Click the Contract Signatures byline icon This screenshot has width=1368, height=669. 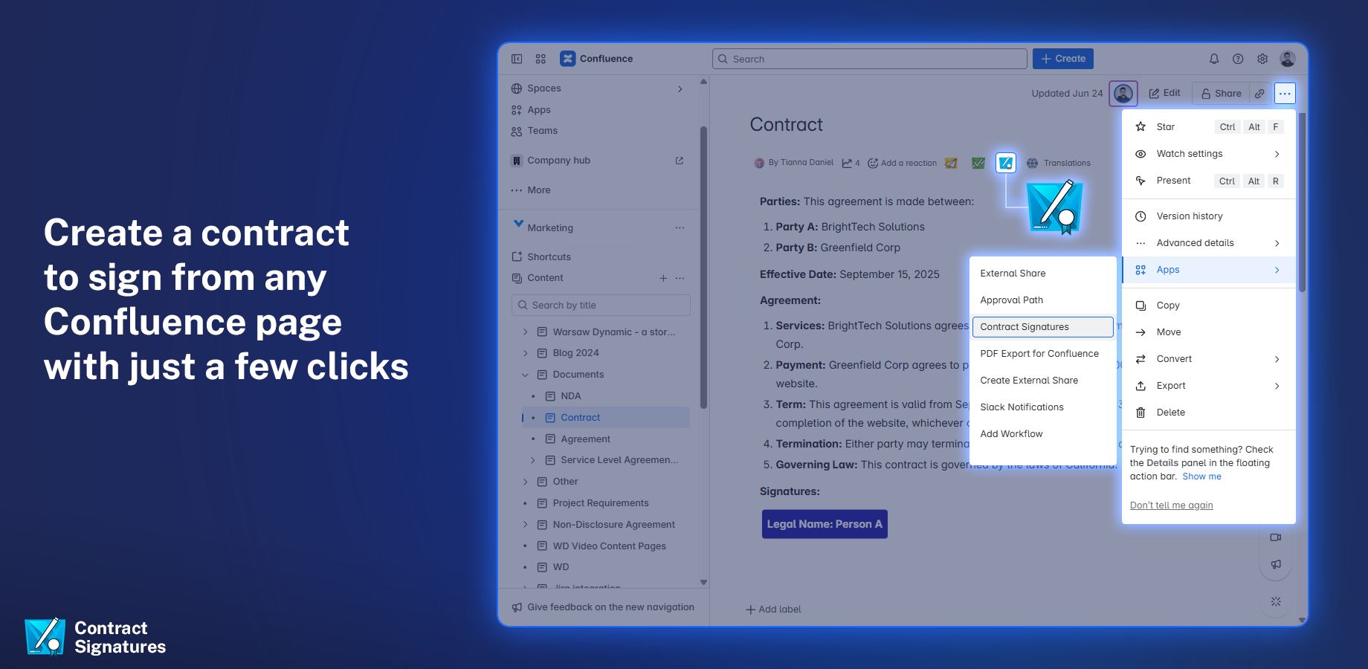[x=1006, y=163]
